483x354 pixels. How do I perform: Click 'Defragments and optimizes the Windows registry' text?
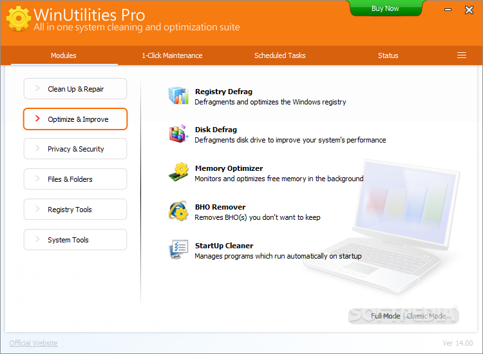click(270, 102)
